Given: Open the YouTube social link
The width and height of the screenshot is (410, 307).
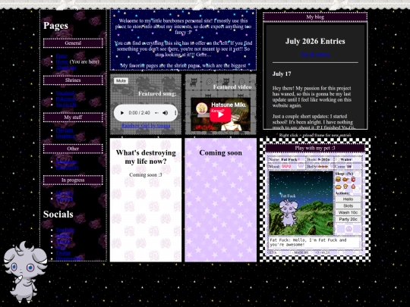Looking at the screenshot, I should coord(65,230).
